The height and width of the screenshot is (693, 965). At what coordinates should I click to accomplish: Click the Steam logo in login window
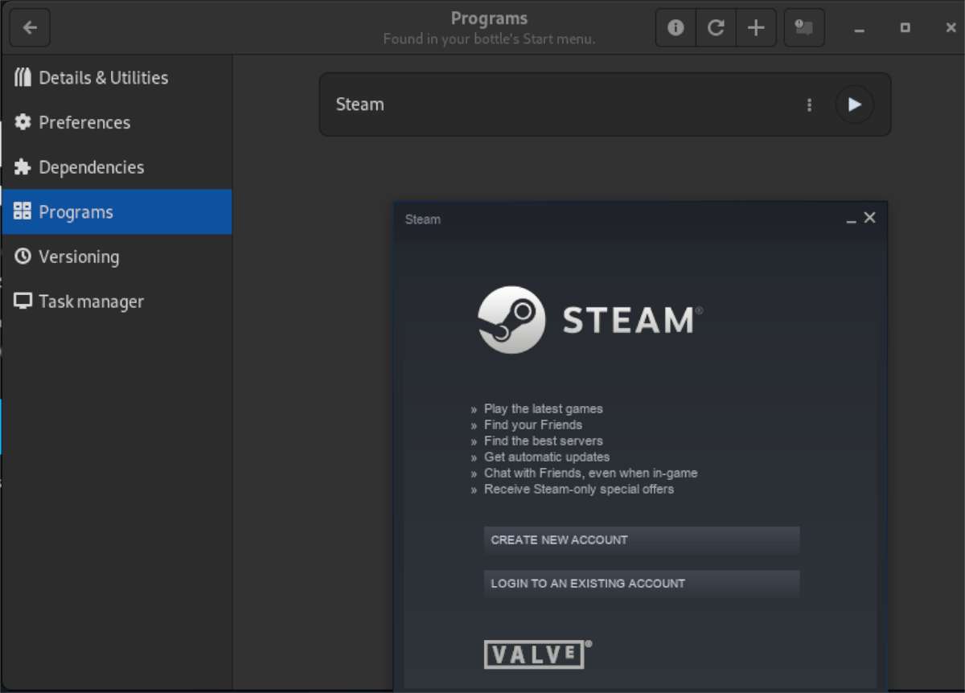click(590, 320)
